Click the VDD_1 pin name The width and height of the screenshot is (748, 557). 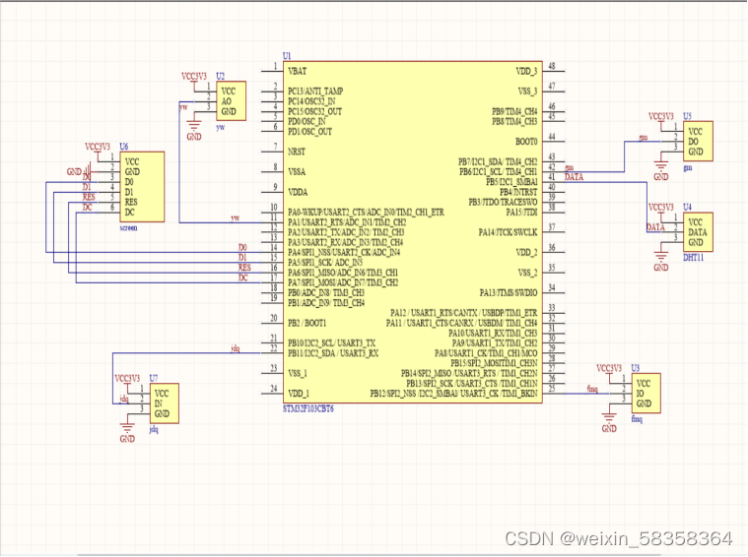tap(299, 394)
